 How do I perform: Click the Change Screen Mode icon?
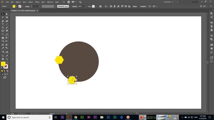[5, 78]
